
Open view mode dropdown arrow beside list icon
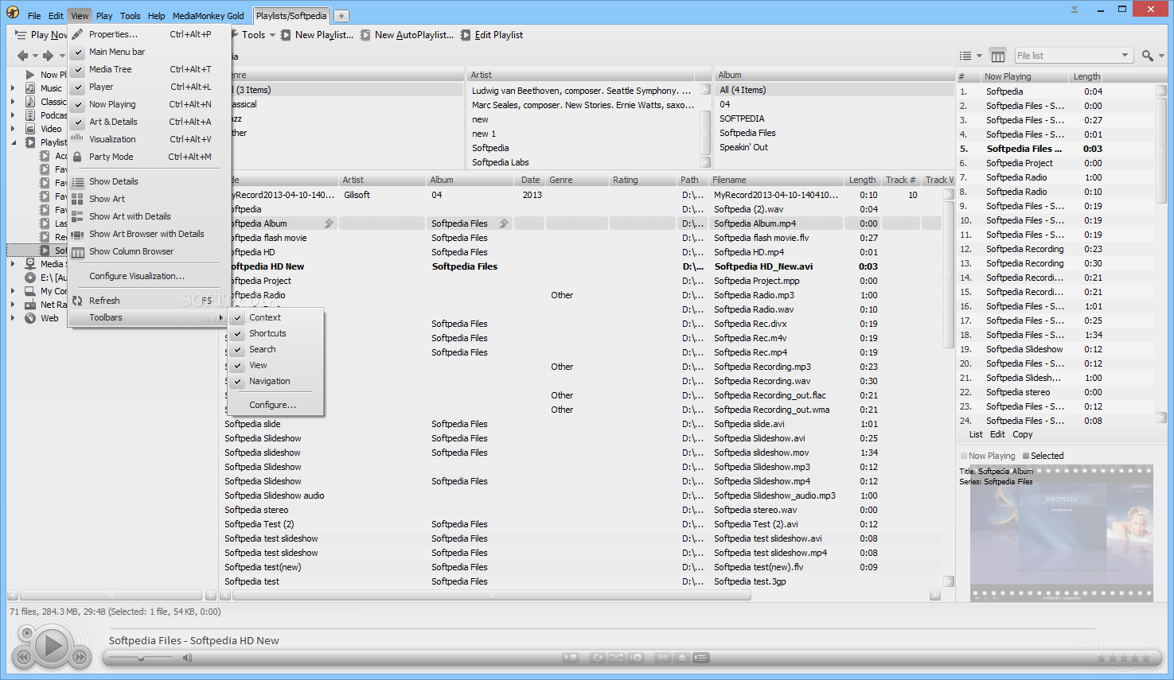click(979, 56)
